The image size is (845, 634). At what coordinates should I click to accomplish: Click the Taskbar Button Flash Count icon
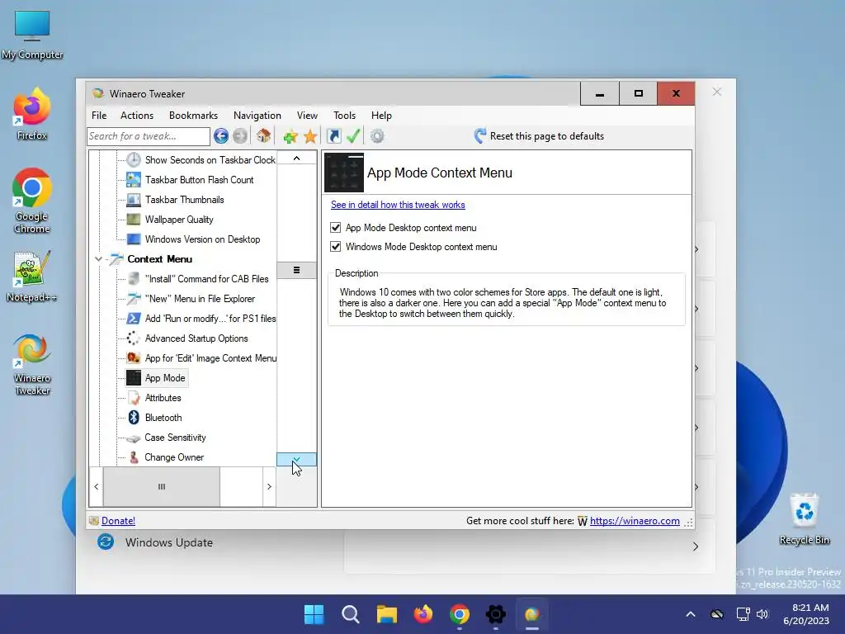pos(134,179)
